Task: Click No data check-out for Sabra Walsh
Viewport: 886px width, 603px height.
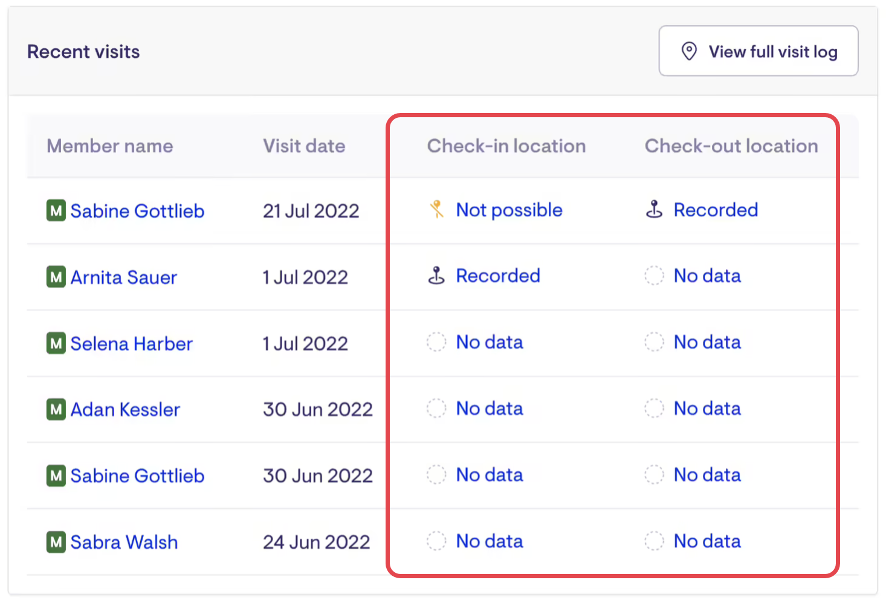Action: pyautogui.click(x=707, y=541)
